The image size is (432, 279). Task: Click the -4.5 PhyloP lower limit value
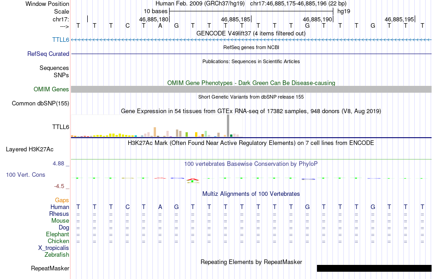(59, 186)
